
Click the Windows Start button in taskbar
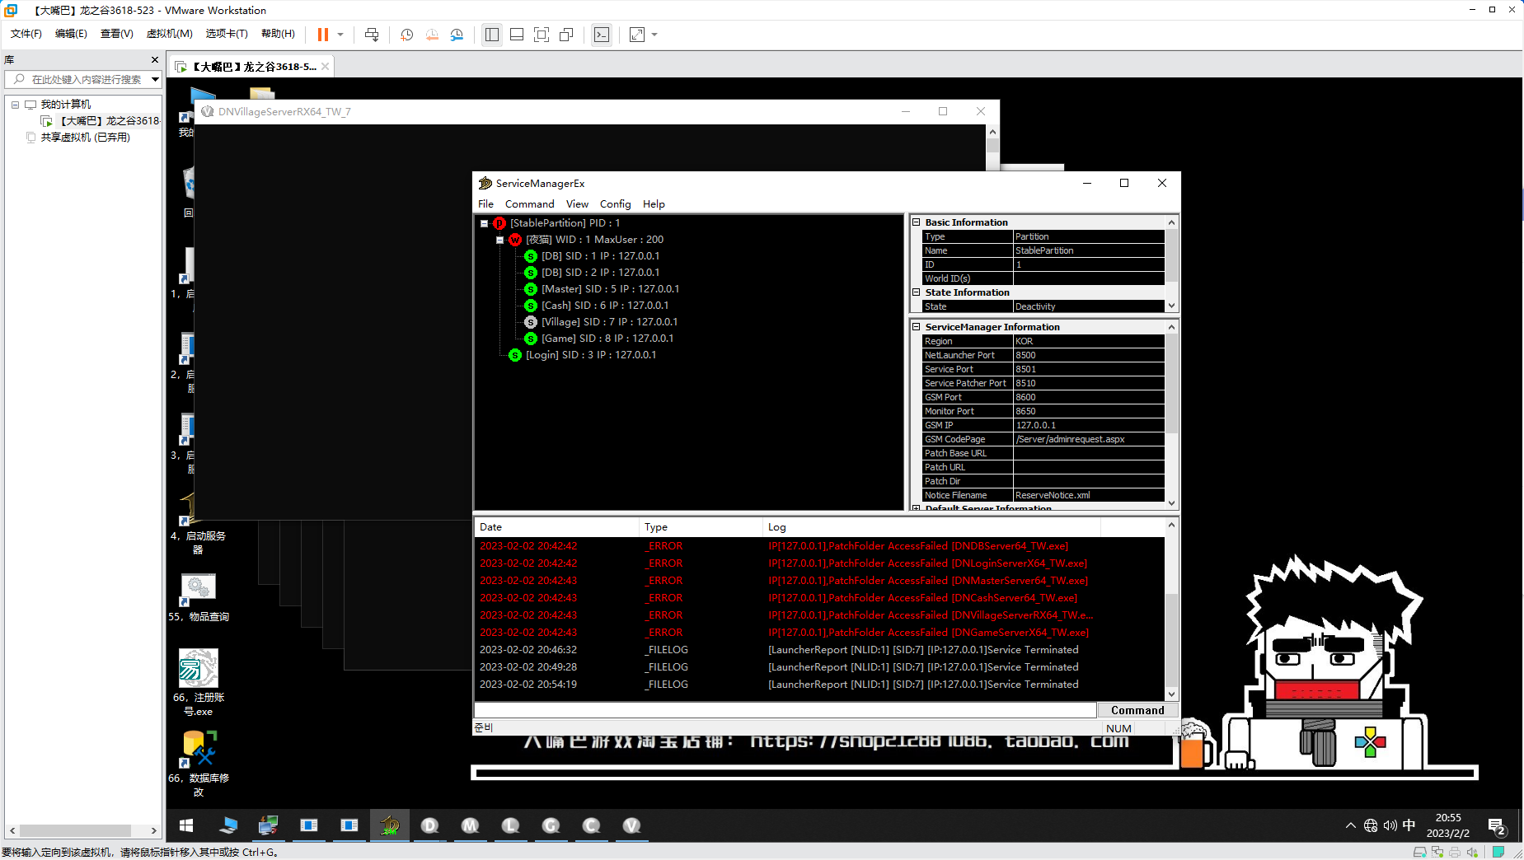(186, 825)
